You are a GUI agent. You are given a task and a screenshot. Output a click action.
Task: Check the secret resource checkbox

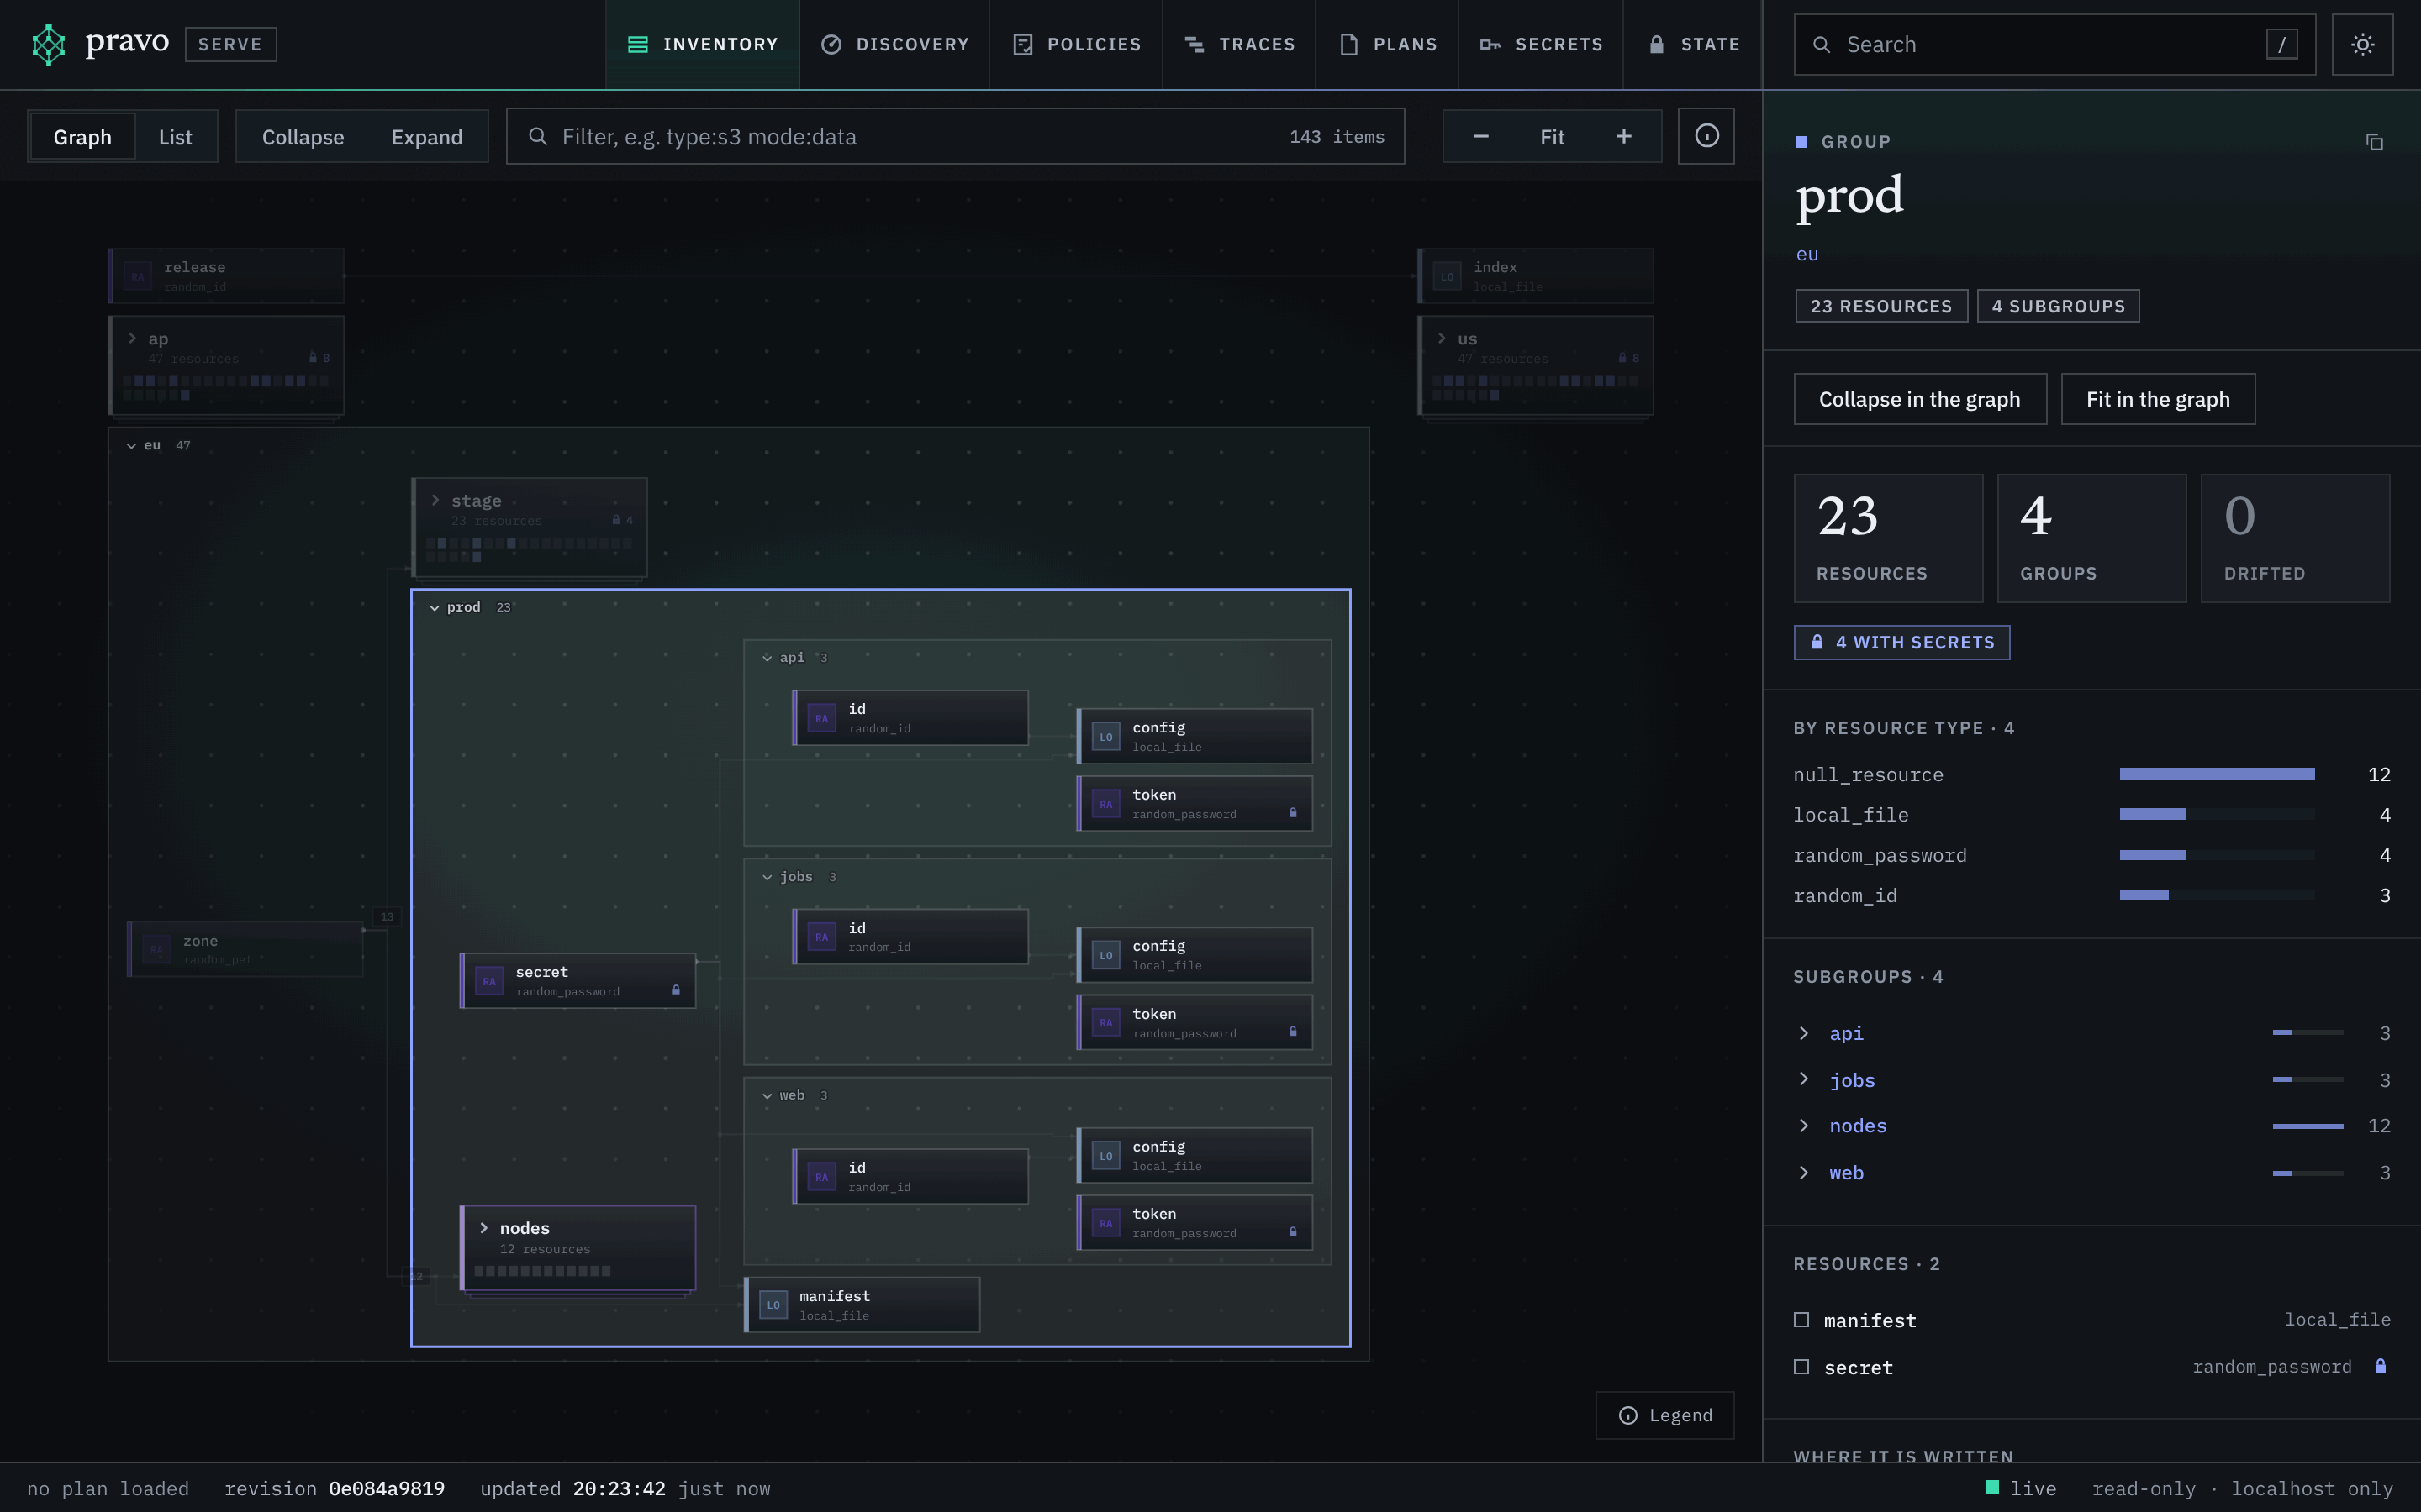[1801, 1367]
